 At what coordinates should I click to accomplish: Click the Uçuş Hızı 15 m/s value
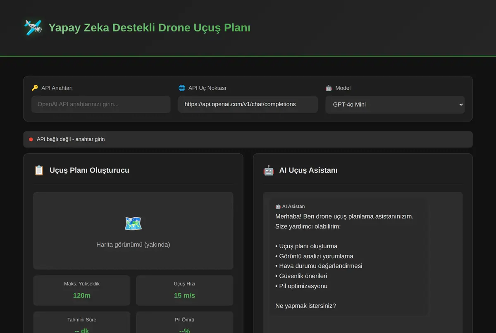[x=184, y=295]
